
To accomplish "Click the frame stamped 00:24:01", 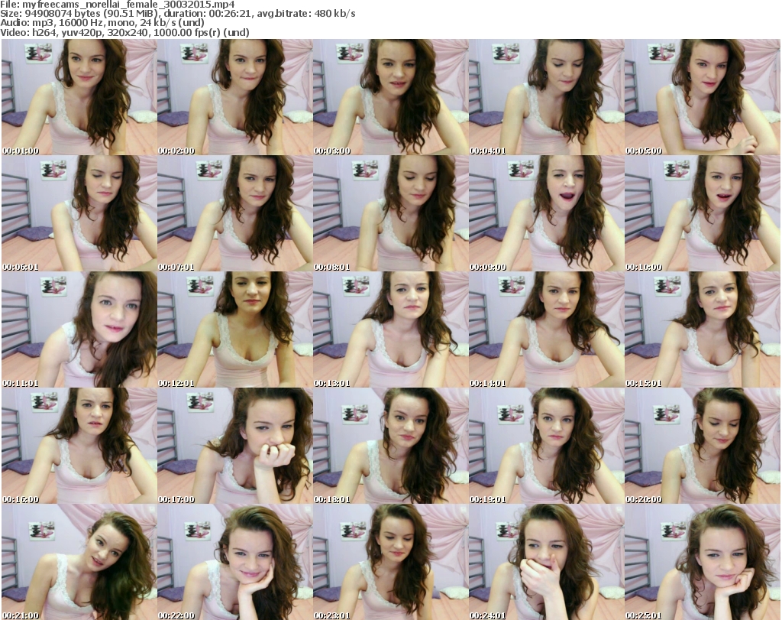I will coord(547,562).
